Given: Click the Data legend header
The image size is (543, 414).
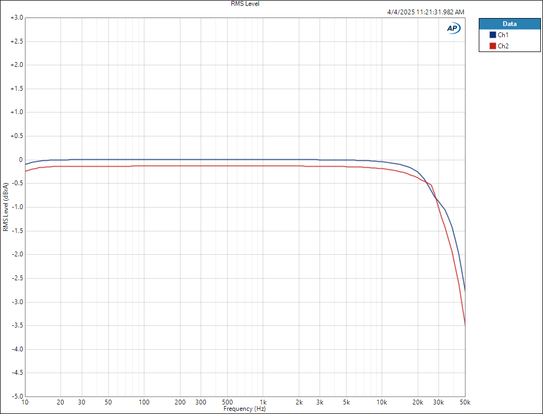Looking at the screenshot, I should 509,24.
